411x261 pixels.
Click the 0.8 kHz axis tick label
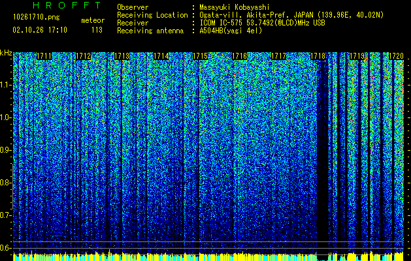click(x=6, y=183)
